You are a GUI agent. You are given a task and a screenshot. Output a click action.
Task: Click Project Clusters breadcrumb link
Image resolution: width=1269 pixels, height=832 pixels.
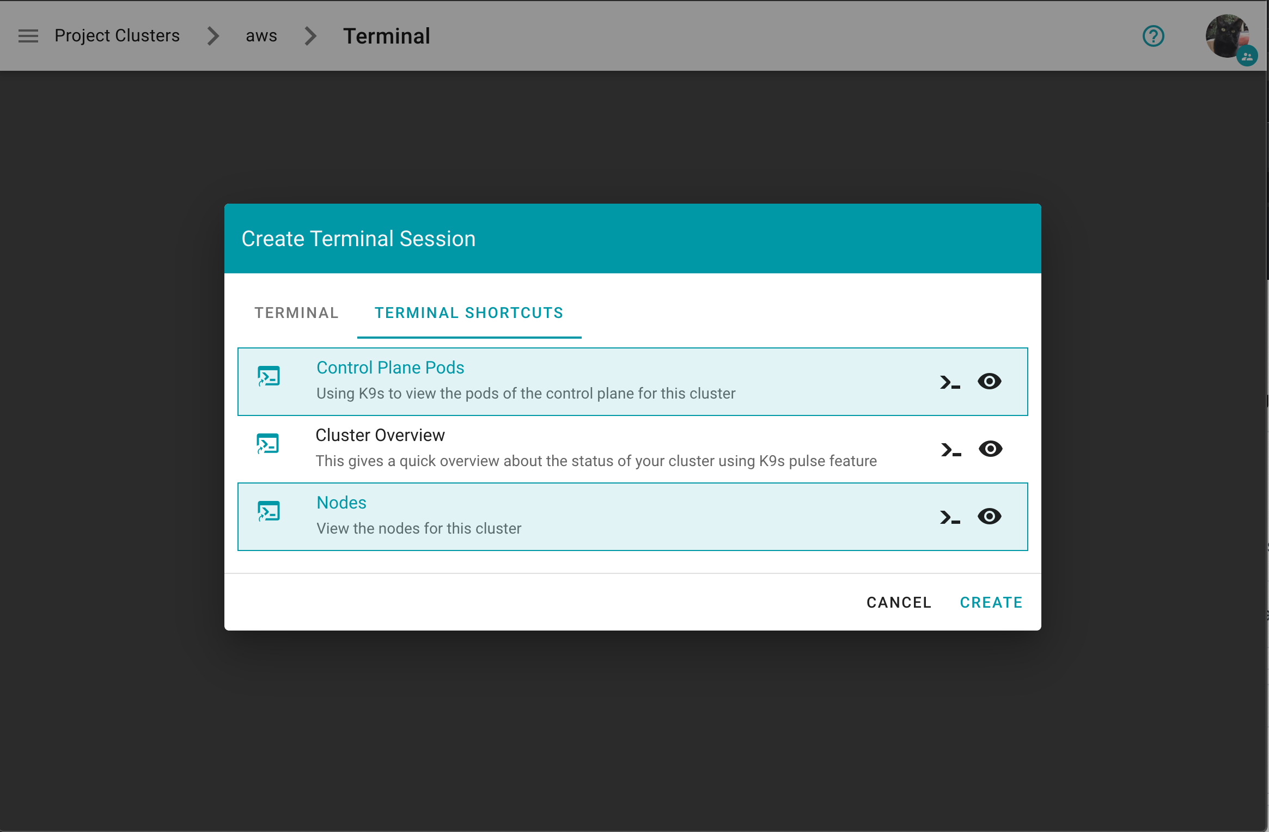(117, 36)
